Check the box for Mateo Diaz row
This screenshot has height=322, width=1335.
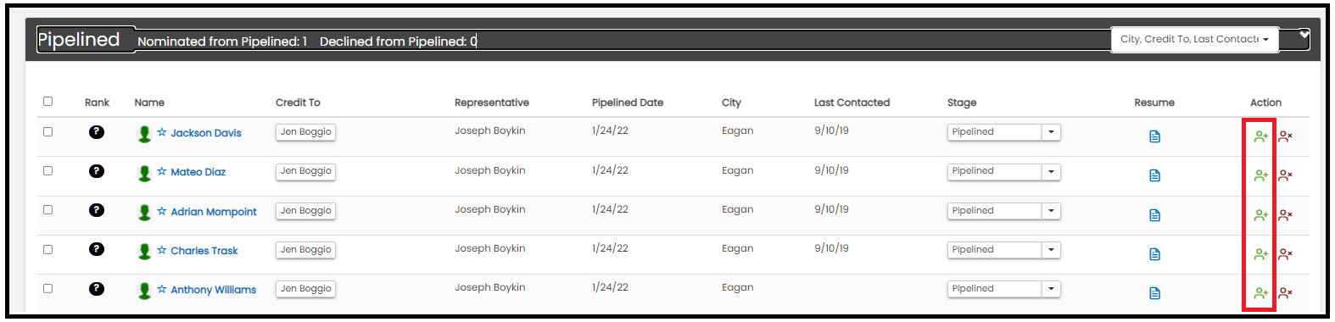[47, 170]
